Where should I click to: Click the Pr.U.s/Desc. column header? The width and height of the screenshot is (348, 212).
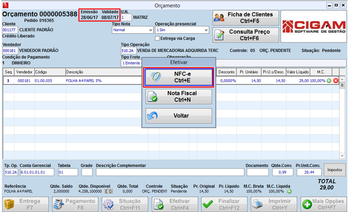tap(274, 72)
